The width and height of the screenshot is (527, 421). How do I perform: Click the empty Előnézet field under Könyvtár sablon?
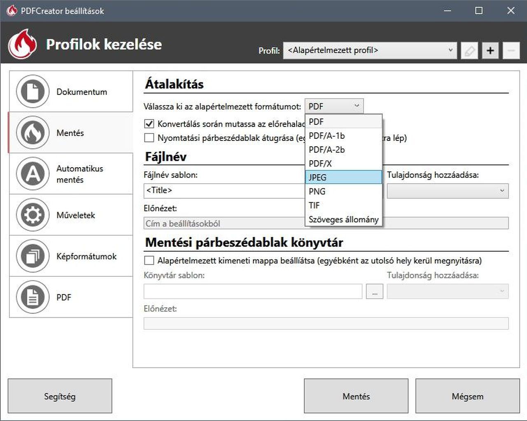326,323
